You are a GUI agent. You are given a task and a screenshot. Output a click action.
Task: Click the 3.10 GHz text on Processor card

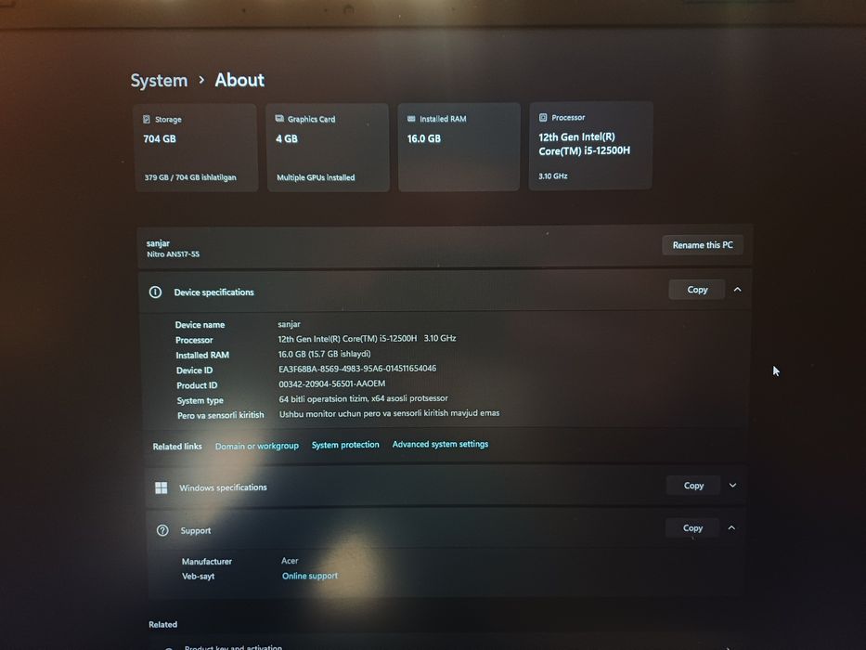(x=553, y=175)
